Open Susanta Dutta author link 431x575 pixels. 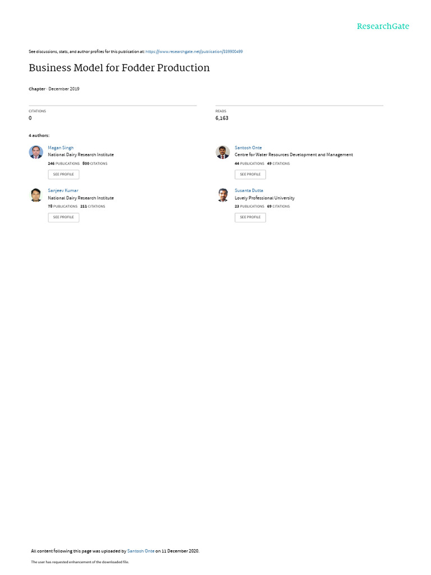(x=249, y=191)
